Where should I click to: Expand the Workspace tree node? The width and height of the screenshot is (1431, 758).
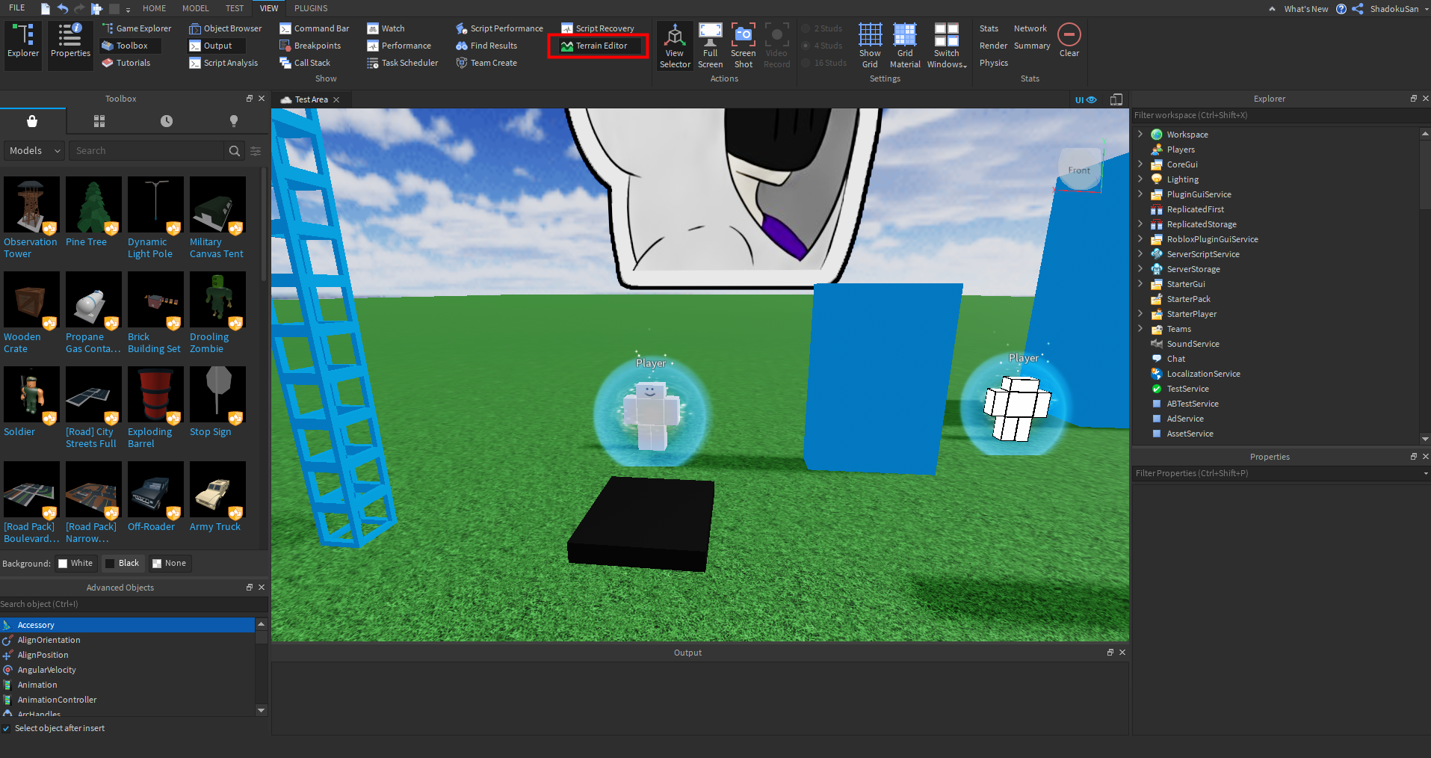1140,135
